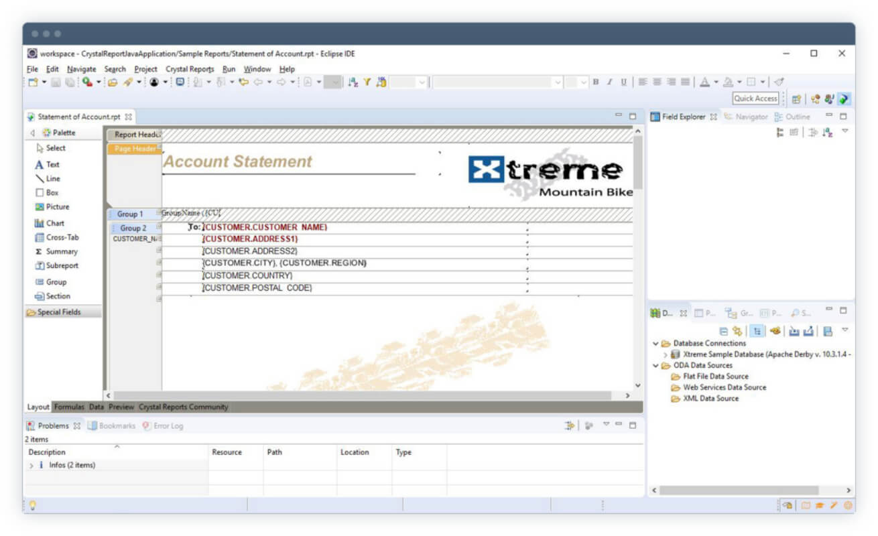Pick the Picture tool in the Palette
Viewport: 878px width, 536px height.
tap(52, 207)
